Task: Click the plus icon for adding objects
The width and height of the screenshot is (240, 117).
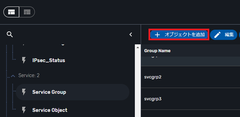Action: click(x=157, y=35)
